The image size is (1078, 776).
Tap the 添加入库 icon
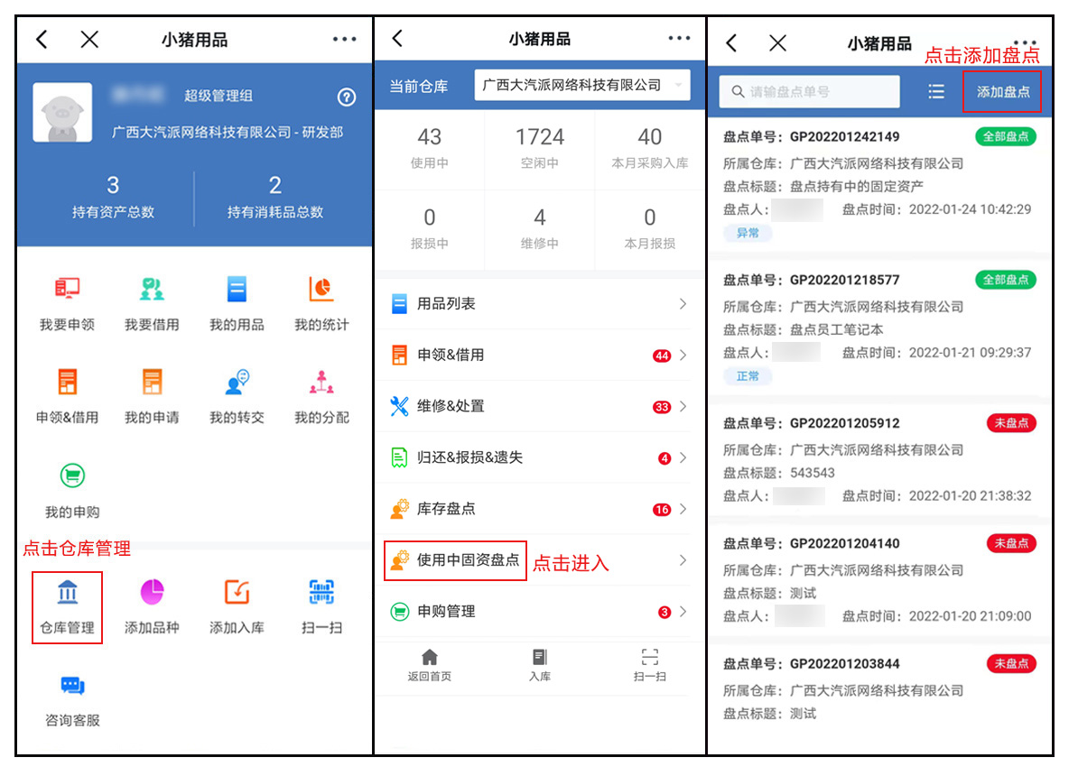pyautogui.click(x=237, y=592)
